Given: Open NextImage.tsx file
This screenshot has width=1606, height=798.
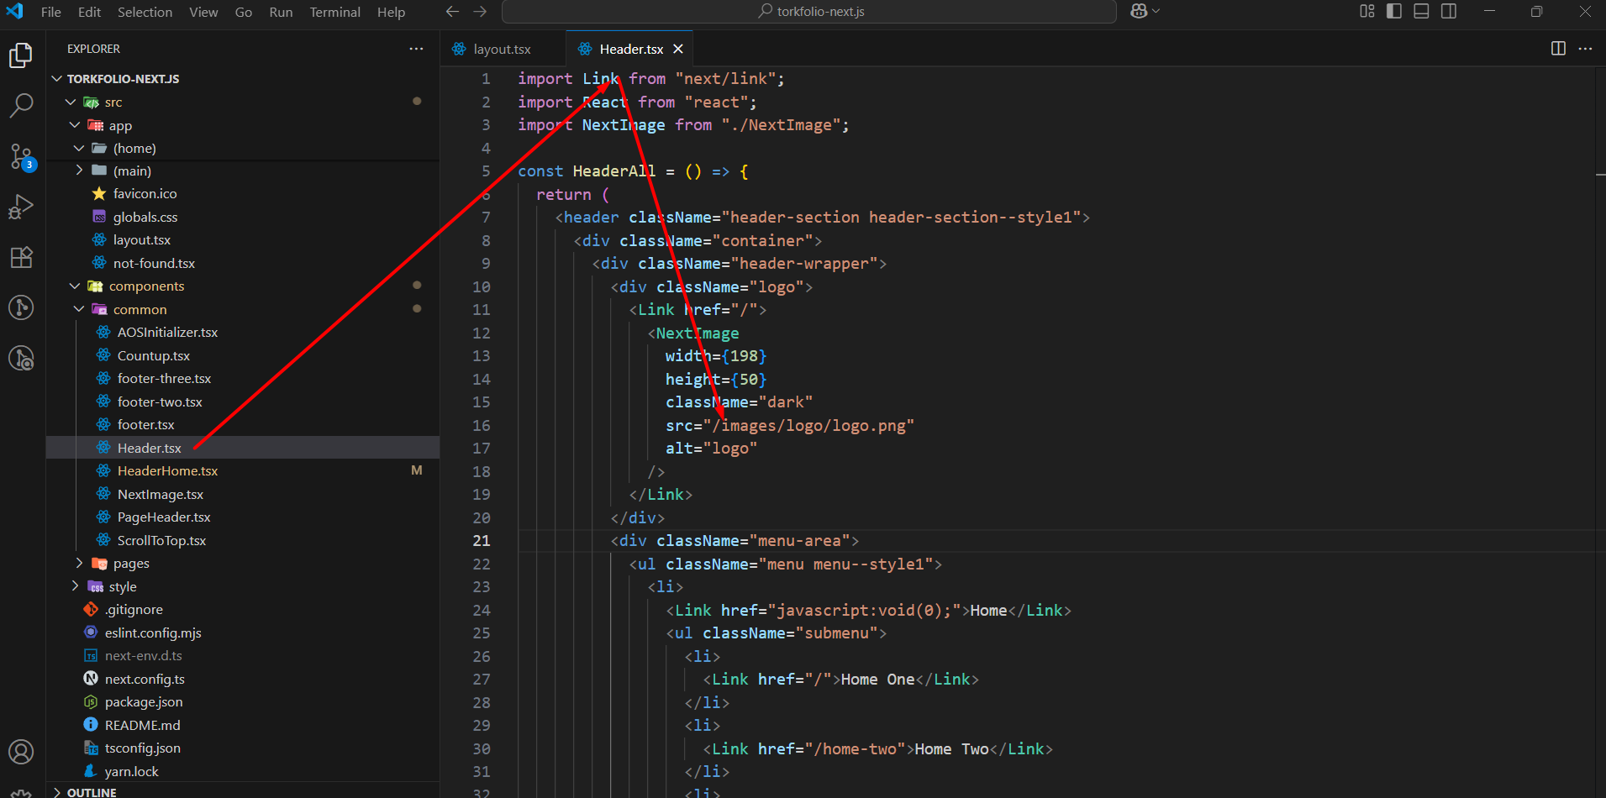Looking at the screenshot, I should pos(243,494).
